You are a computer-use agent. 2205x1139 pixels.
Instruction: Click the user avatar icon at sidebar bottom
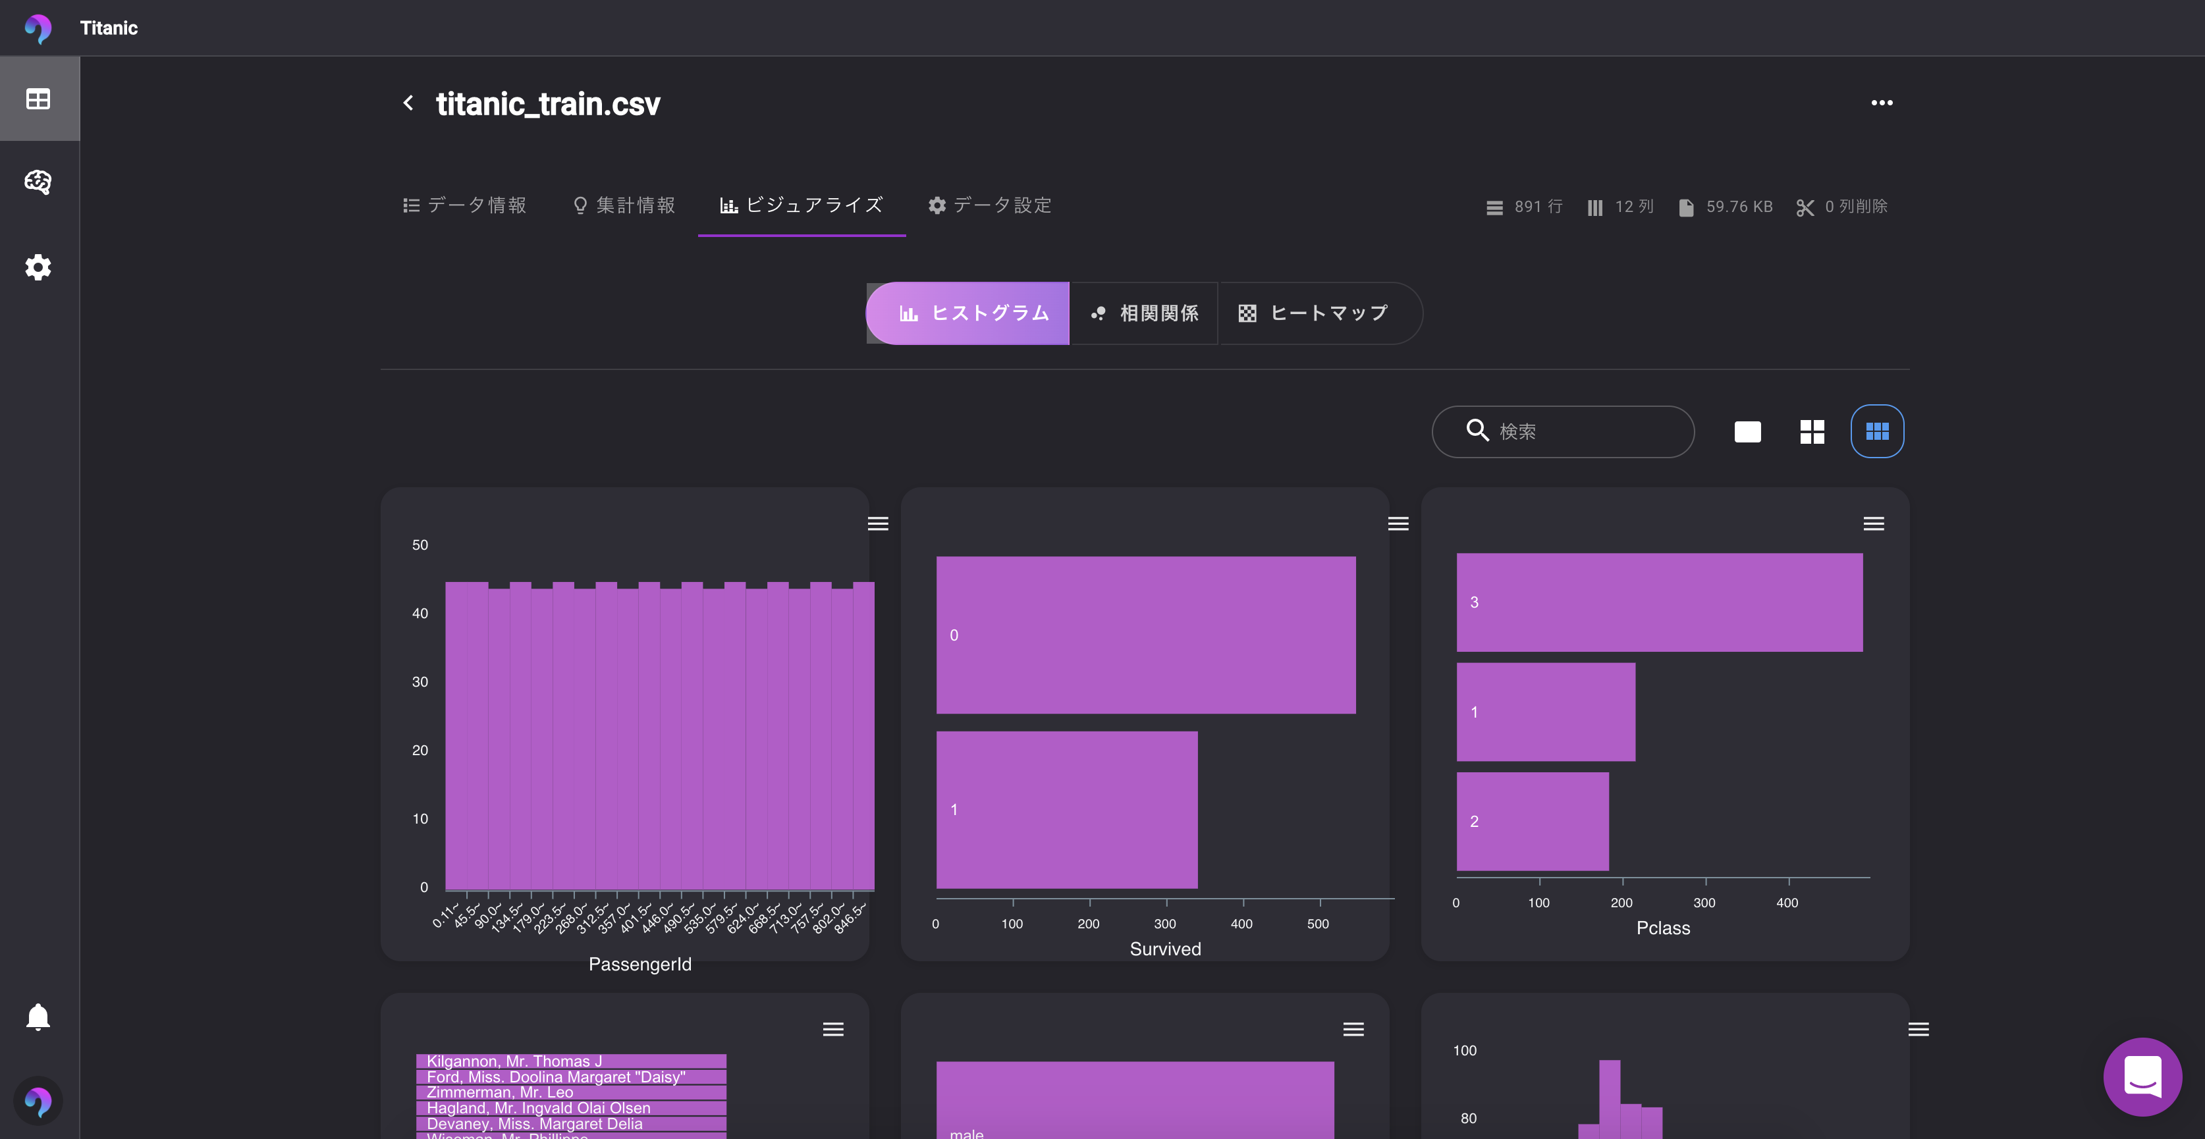38,1101
